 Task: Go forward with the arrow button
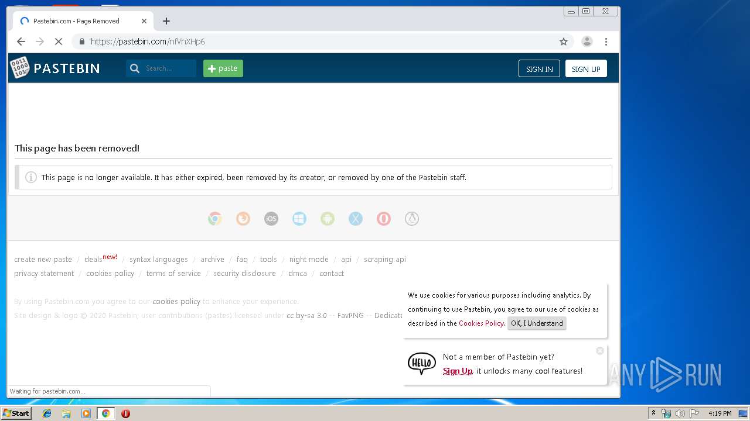40,42
